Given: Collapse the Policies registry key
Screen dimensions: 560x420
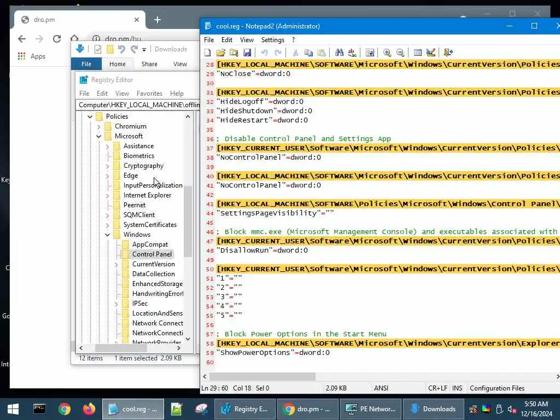Looking at the screenshot, I should [x=90, y=116].
